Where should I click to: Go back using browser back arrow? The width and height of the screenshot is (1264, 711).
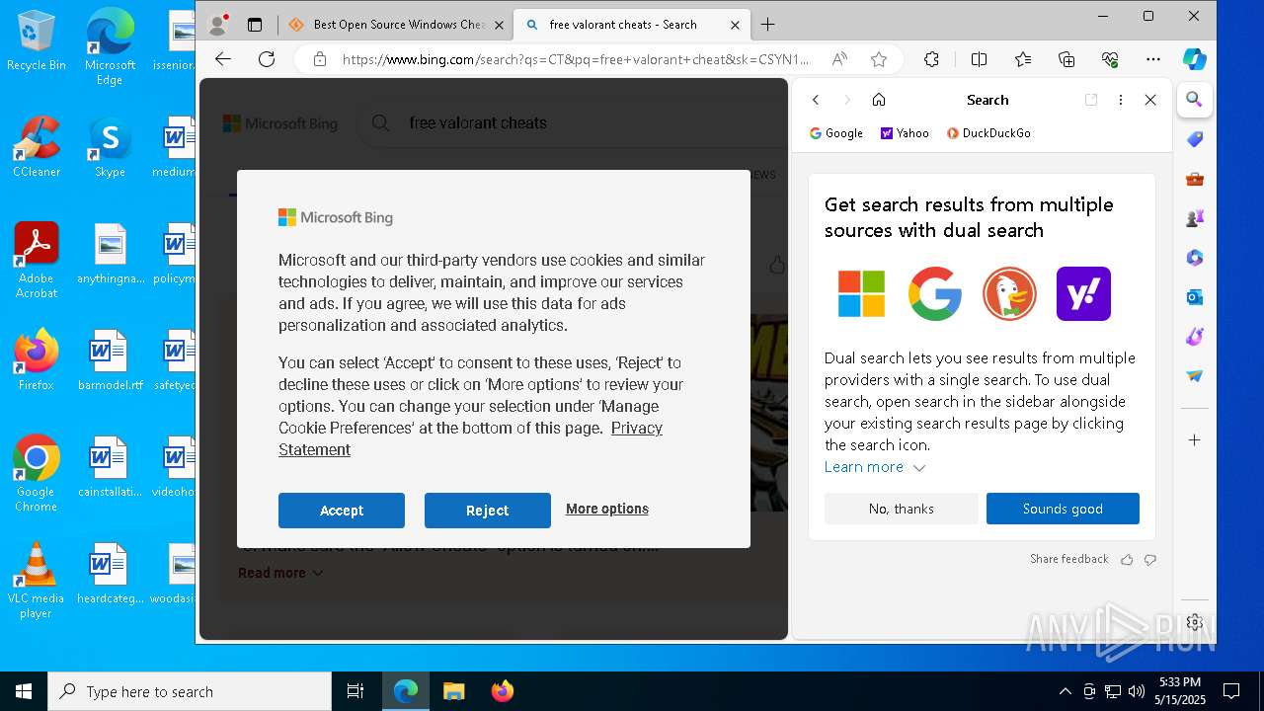pyautogui.click(x=223, y=59)
